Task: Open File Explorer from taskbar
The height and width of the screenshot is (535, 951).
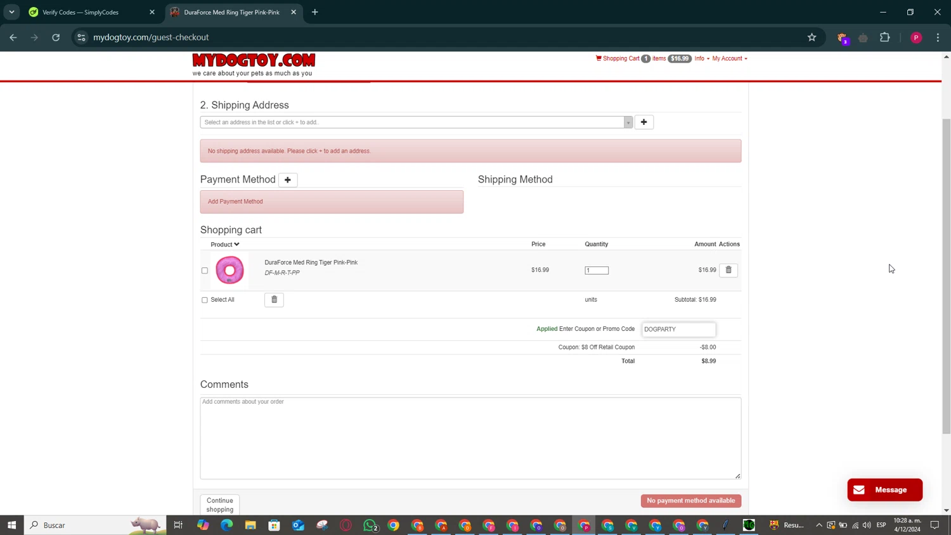Action: (250, 525)
